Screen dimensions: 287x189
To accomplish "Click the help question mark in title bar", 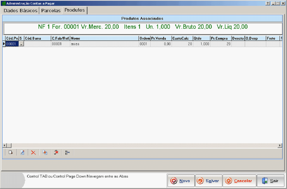I will point(267,4).
